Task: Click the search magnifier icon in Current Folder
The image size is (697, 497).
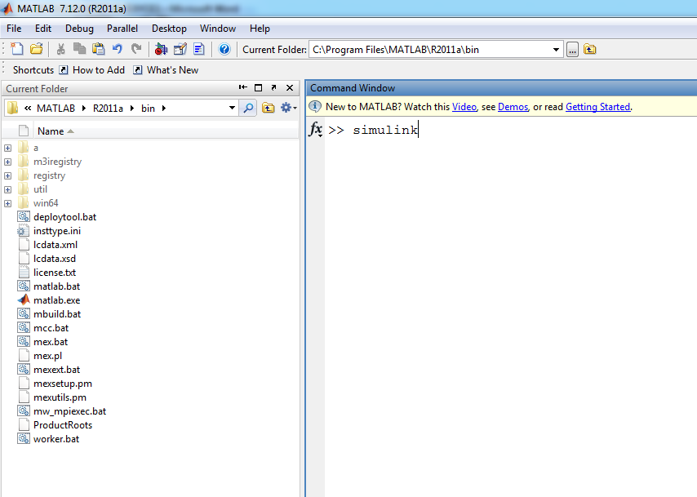Action: [248, 108]
